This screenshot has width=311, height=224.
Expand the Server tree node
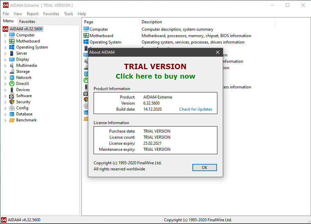(x=5, y=54)
